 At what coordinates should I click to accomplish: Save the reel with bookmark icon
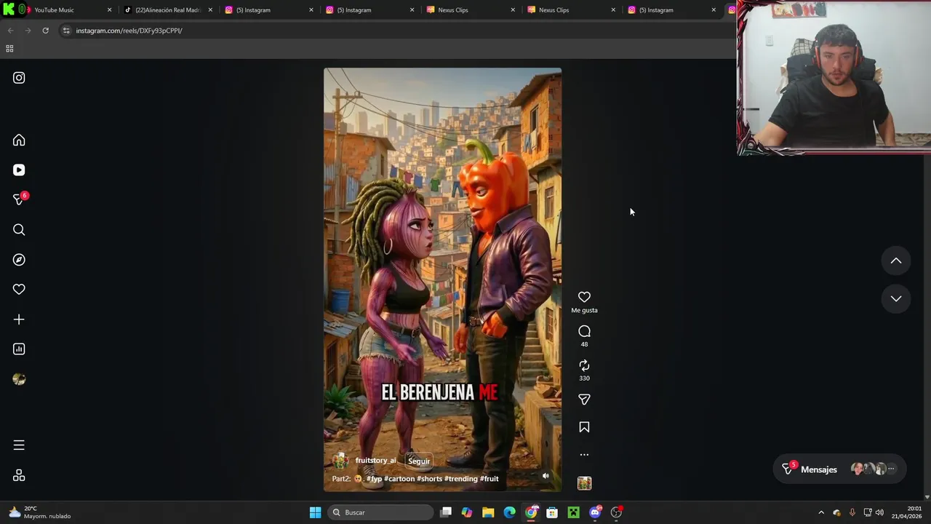(584, 427)
